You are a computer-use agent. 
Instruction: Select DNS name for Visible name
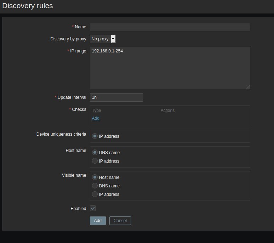coord(95,186)
